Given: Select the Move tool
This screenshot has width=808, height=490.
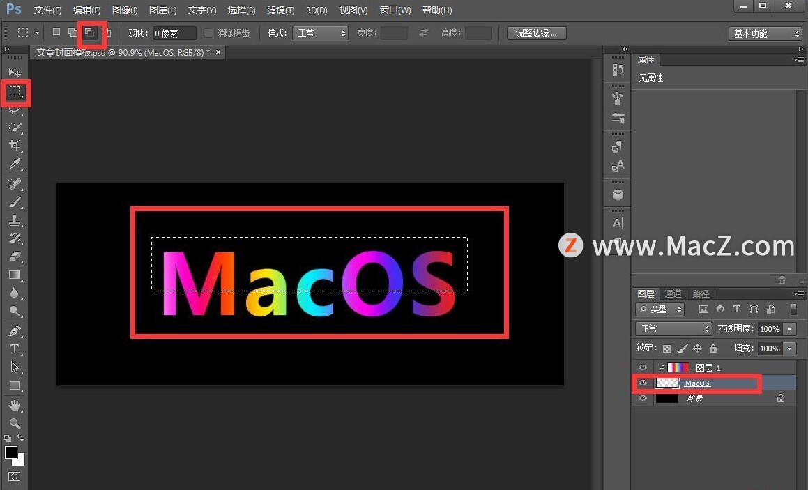Looking at the screenshot, I should 15,72.
